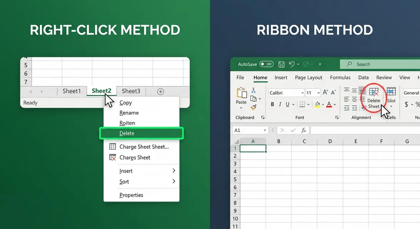Screen dimensions: 420x229
Task: Open the Undo history dropdown arrow
Action: (x=298, y=64)
